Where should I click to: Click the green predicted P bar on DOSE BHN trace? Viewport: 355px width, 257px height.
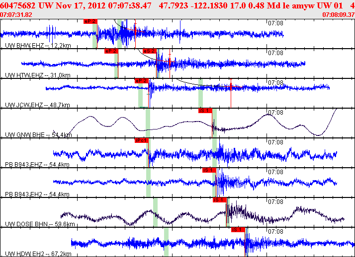(155, 212)
